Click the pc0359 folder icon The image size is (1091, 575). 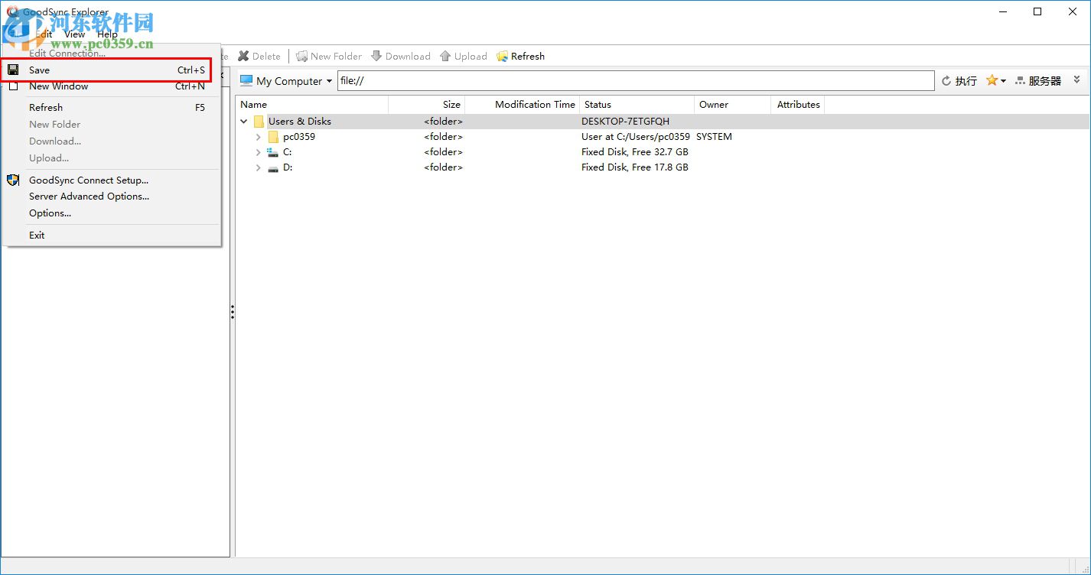click(x=273, y=137)
